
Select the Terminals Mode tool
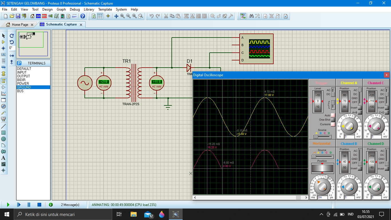[3, 81]
